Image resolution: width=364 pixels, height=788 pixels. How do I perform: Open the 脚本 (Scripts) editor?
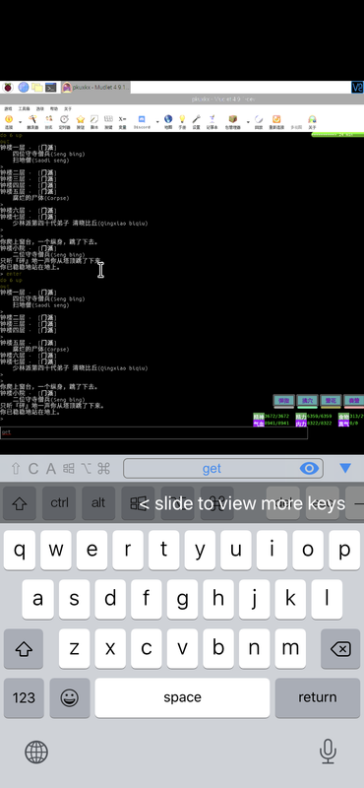[94, 122]
